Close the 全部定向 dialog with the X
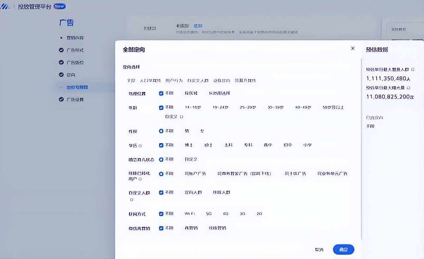 [353, 49]
